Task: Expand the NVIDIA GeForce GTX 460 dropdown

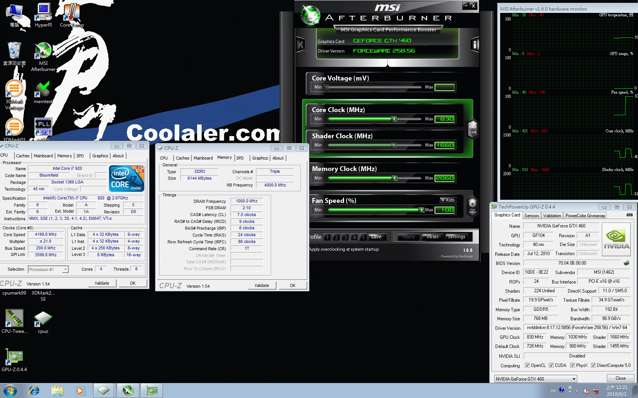Action: [x=574, y=379]
